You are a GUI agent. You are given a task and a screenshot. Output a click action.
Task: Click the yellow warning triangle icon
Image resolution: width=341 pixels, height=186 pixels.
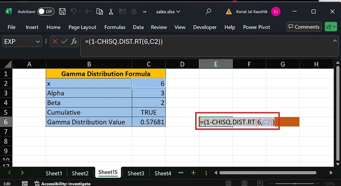(x=229, y=11)
